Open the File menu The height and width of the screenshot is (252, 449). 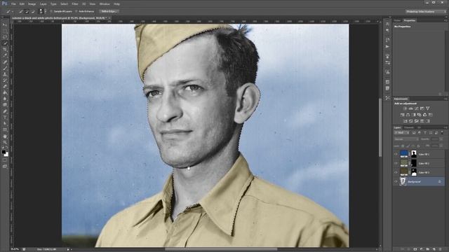[13, 4]
